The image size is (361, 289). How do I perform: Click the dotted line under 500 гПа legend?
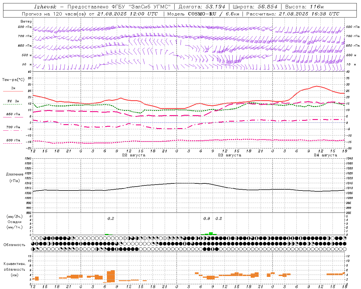12,143
